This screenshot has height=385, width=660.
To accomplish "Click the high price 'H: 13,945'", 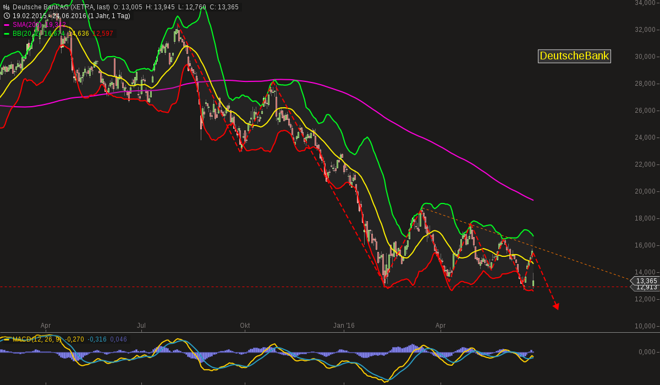I will 161,7.
